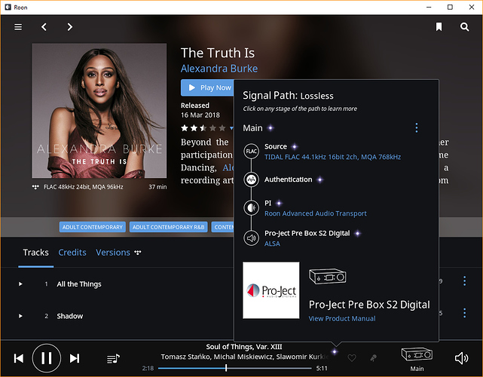Viewport: 483px width, 377px height.
Task: Open artist Alexandra Burke link
Action: coord(219,69)
